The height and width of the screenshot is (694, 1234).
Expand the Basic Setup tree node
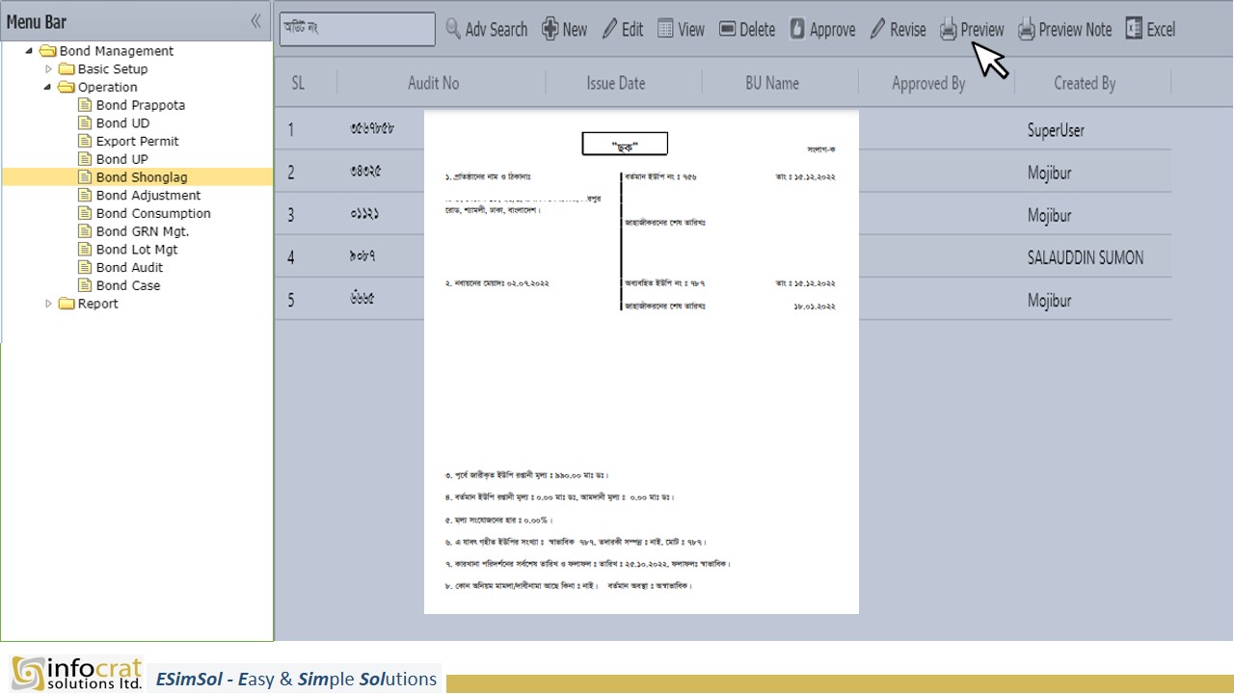pyautogui.click(x=49, y=69)
